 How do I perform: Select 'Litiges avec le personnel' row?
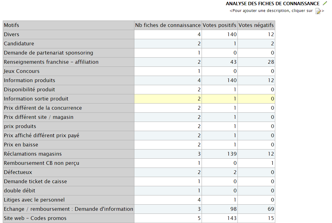click(34, 200)
